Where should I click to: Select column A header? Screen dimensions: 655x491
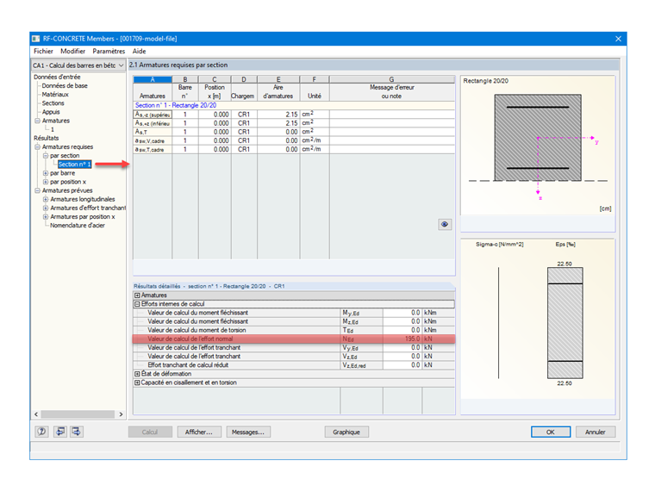coord(153,79)
